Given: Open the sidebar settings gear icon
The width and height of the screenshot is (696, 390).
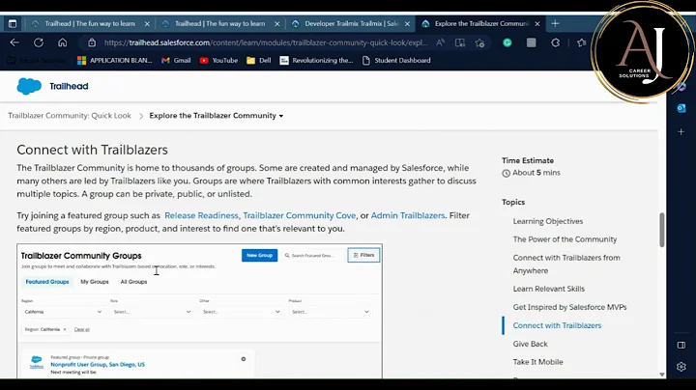Looking at the screenshot, I should (681, 367).
